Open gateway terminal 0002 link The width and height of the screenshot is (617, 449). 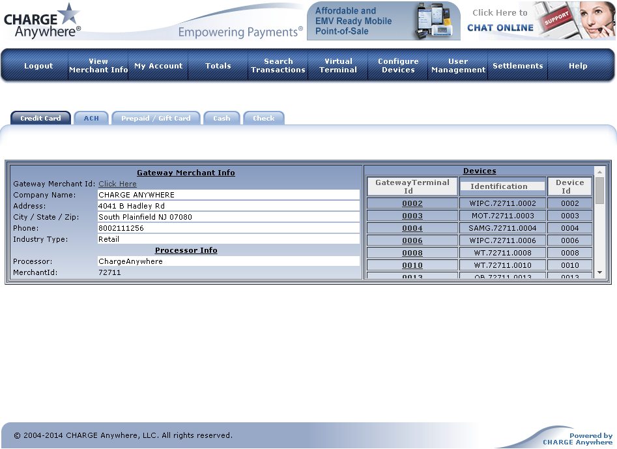412,203
